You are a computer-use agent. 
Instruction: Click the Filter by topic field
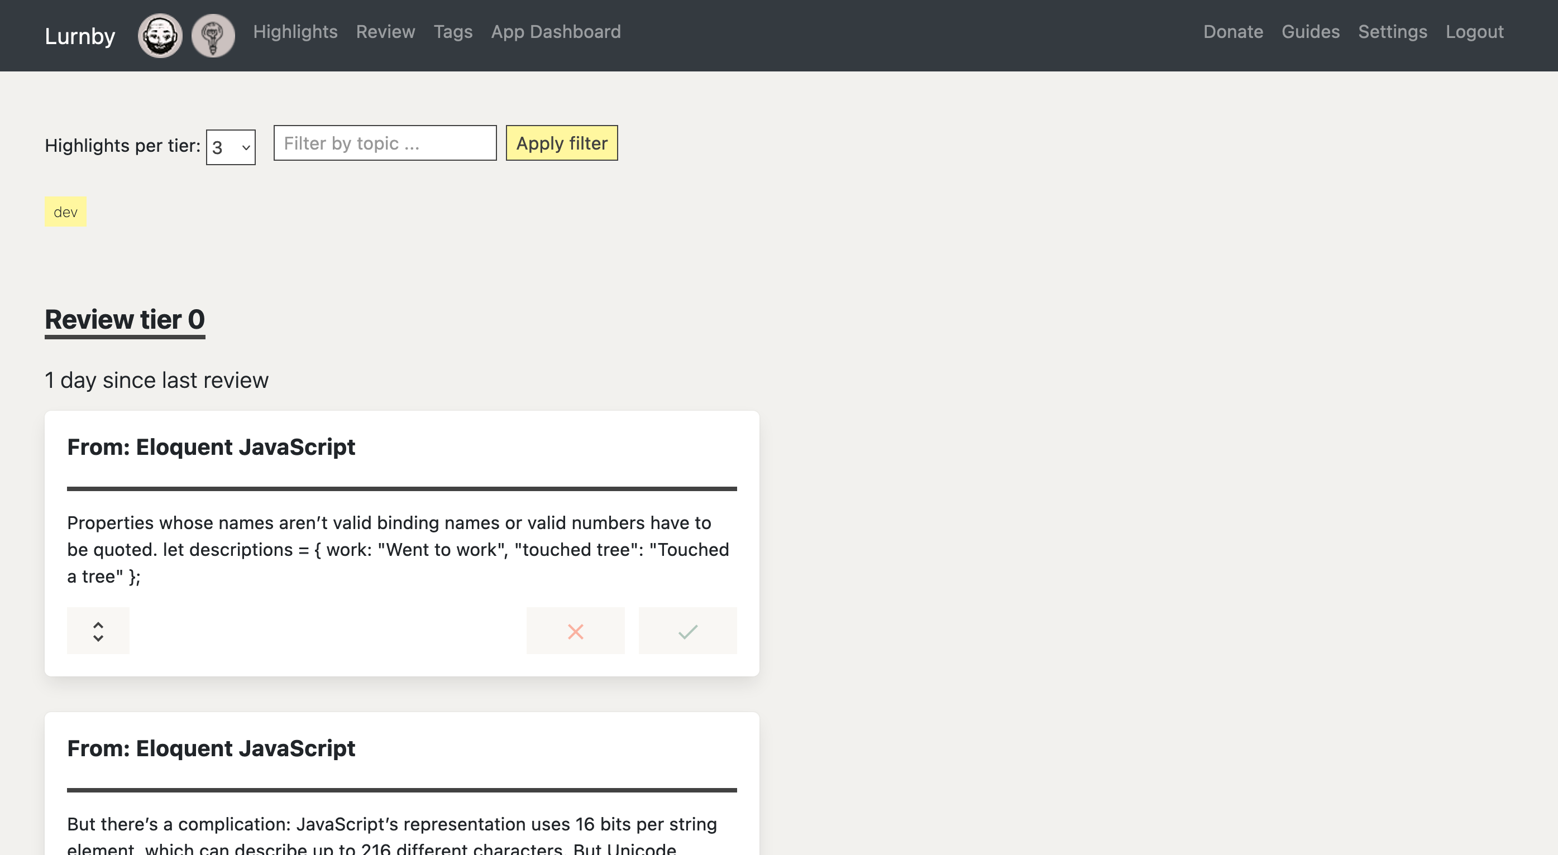pyautogui.click(x=385, y=143)
